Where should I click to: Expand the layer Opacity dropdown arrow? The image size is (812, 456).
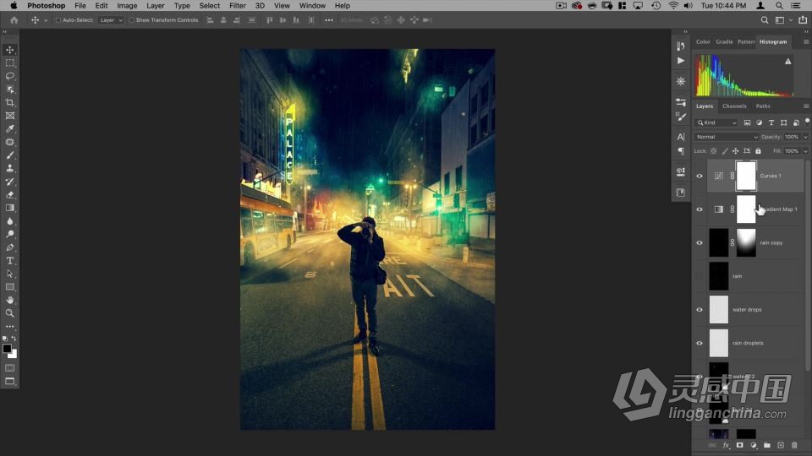point(805,137)
